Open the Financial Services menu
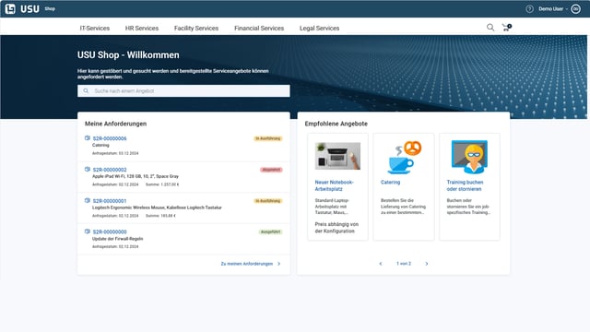590x332 pixels. click(x=259, y=29)
